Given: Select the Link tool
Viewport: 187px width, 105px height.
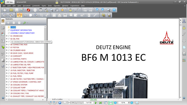Looking at the screenshot, I should tap(47, 15).
